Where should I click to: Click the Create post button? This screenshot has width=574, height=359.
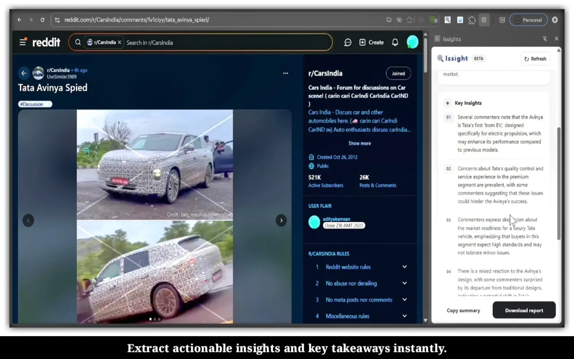click(x=372, y=42)
